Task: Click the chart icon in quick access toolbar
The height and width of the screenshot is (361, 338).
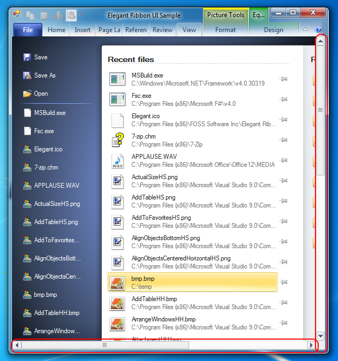Action: tap(58, 16)
